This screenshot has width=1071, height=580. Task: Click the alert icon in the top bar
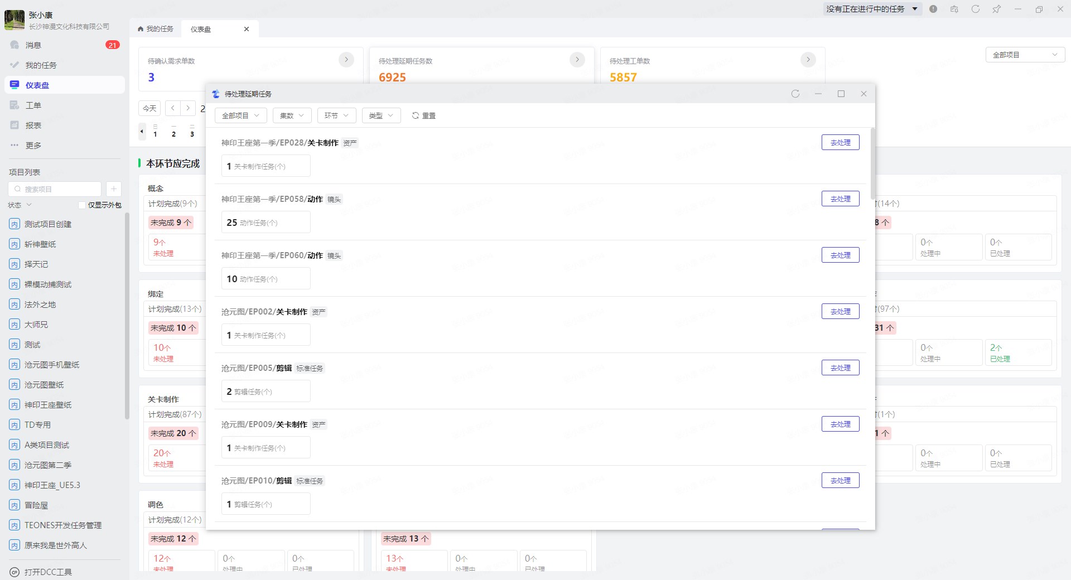[x=933, y=9]
